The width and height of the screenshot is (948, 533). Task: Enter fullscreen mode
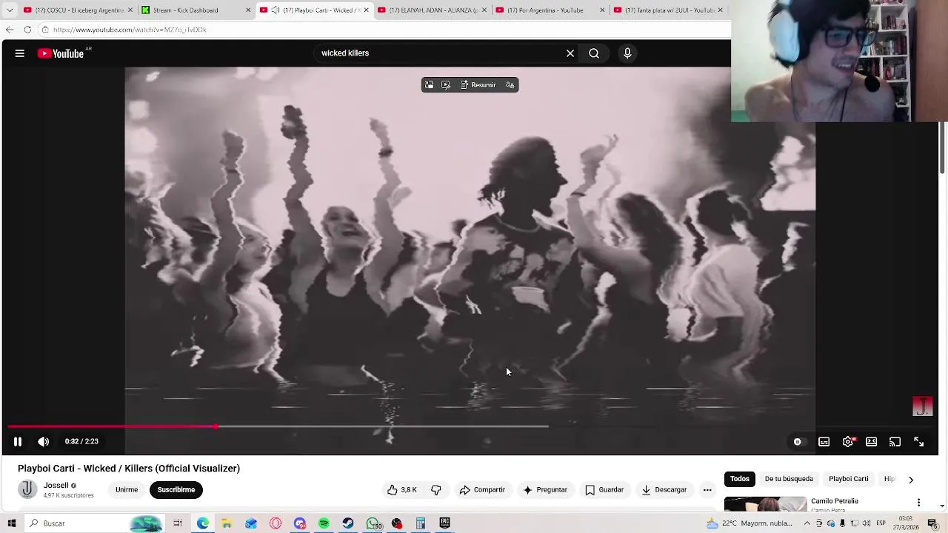point(918,442)
